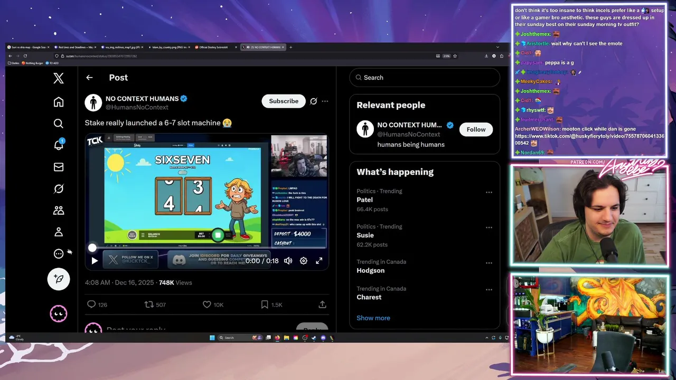676x380 pixels.
Task: Switch to Sunni vs shia map Google tab
Action: point(29,47)
